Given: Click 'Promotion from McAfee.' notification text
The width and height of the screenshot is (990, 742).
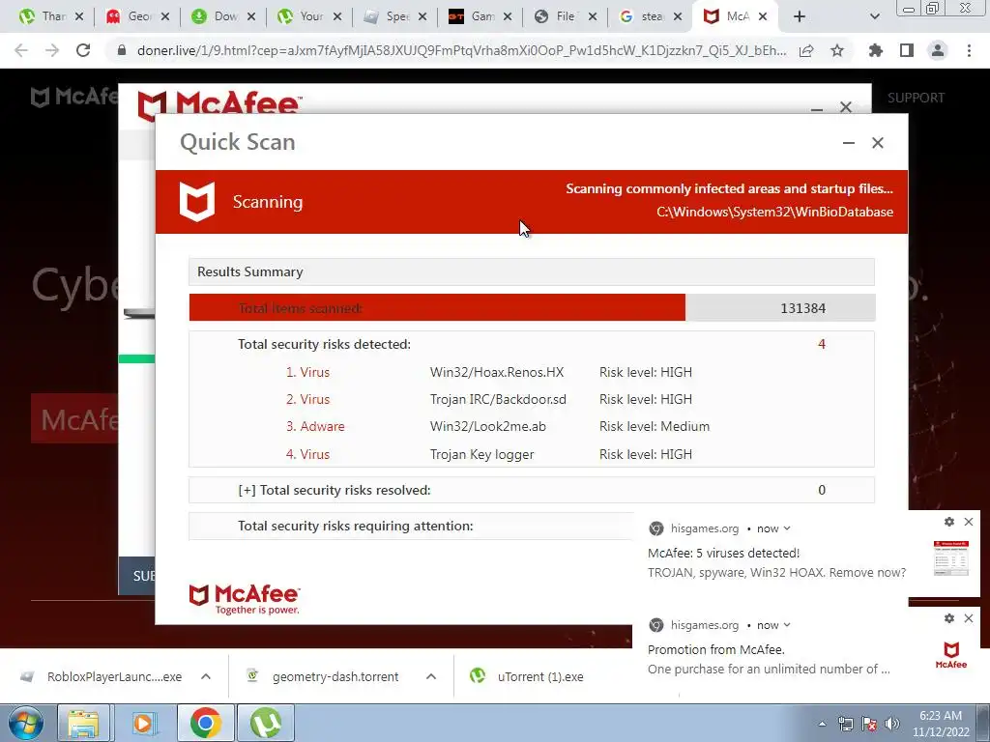Looking at the screenshot, I should click(x=716, y=650).
